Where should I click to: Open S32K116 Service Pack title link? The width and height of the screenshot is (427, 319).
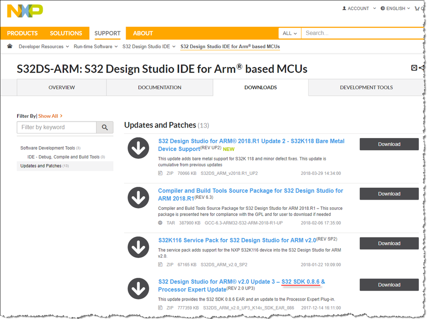tap(237, 240)
